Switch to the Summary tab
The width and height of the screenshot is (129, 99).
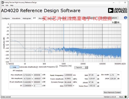click(x=51, y=18)
